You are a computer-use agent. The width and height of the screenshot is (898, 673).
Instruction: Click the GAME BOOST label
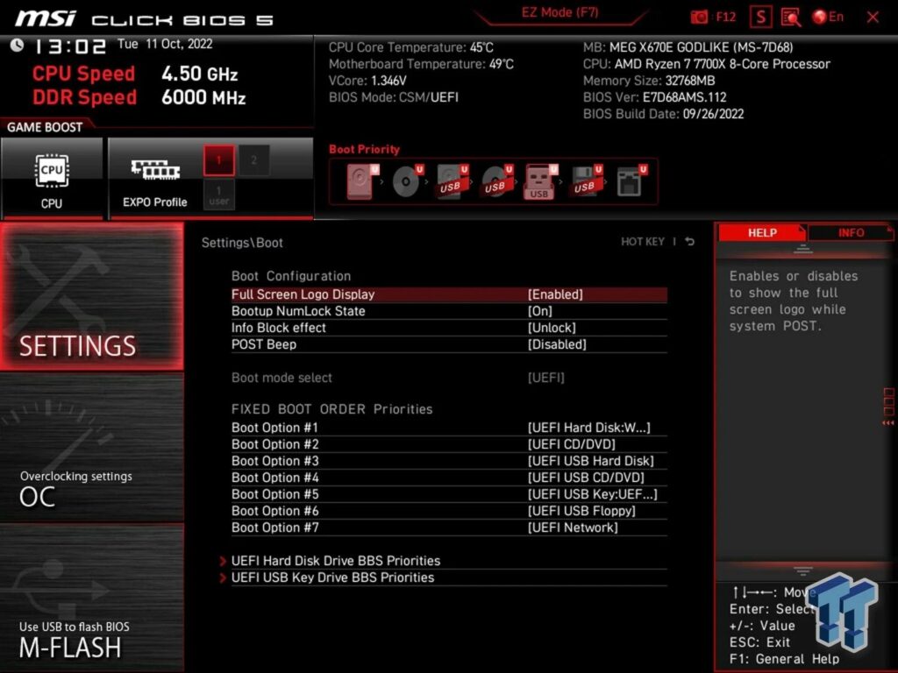coord(45,127)
